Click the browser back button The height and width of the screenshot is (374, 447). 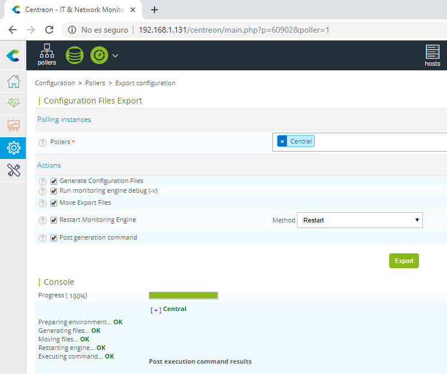tap(13, 30)
